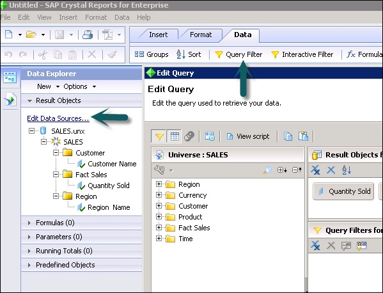
Task: Switch to the Insert ribbon tab
Action: click(159, 35)
